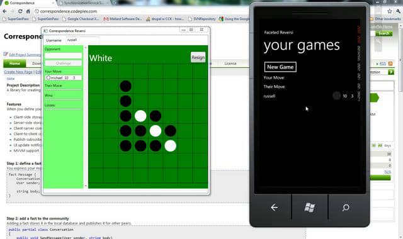403x239 pixels.
Task: Click the green go arrow button on the web page
Action: click(x=391, y=72)
